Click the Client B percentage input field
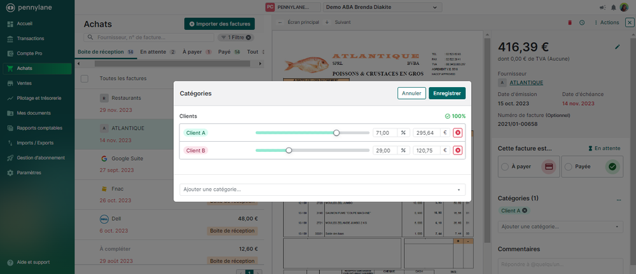This screenshot has width=636, height=274. (x=385, y=151)
